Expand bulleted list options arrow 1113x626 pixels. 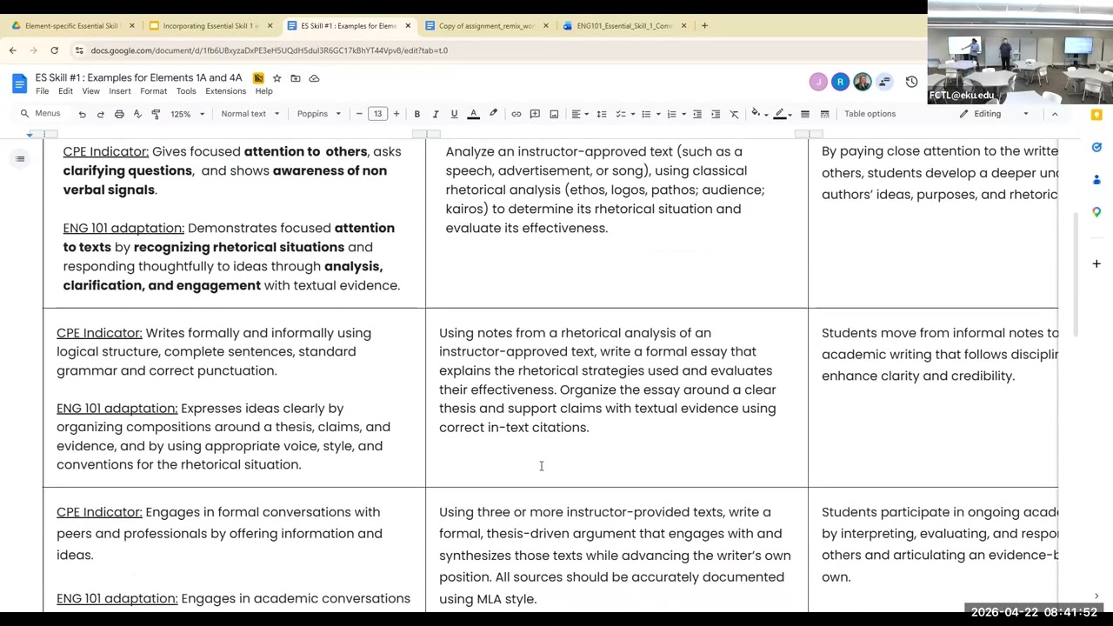pyautogui.click(x=658, y=114)
